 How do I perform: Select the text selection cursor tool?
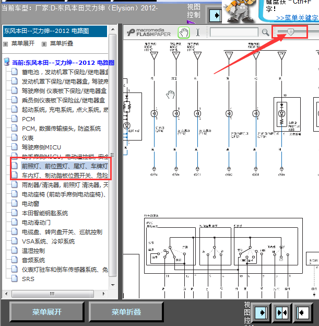[x=198, y=32]
